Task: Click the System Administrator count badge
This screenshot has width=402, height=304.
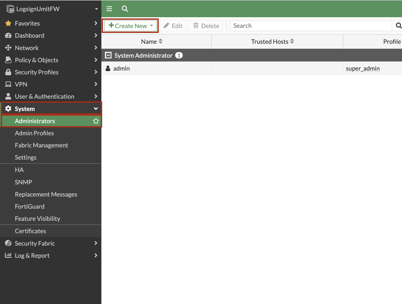Action: click(179, 55)
